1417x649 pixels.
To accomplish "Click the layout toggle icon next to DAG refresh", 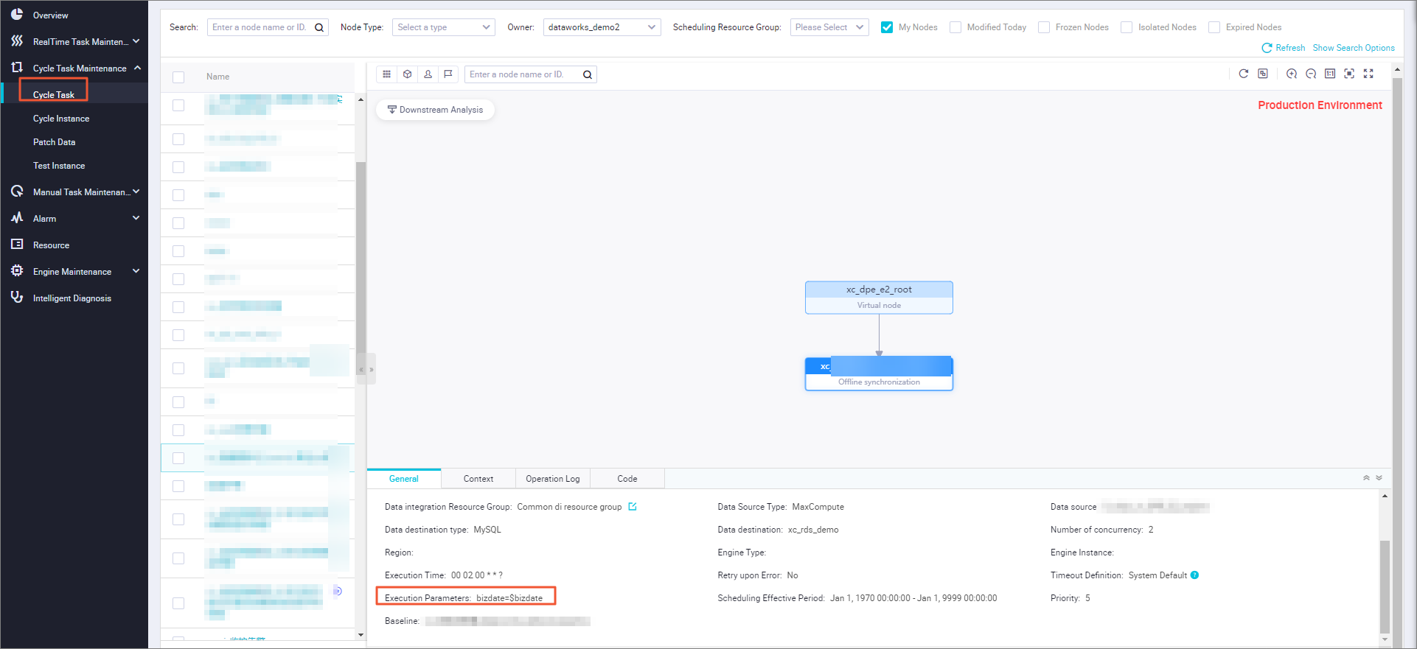I will pyautogui.click(x=1263, y=74).
